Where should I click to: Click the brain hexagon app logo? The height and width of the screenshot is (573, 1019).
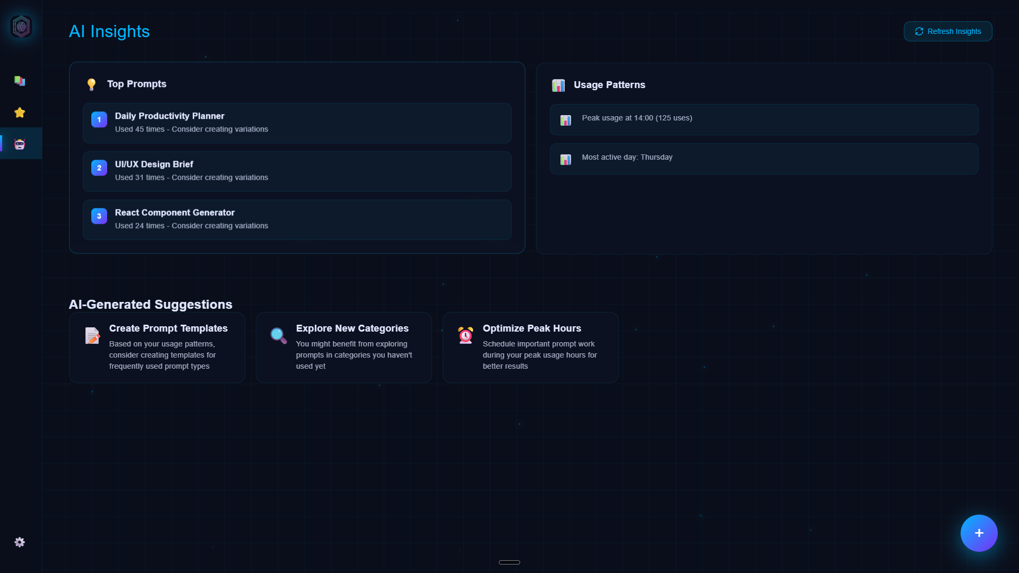(x=21, y=26)
